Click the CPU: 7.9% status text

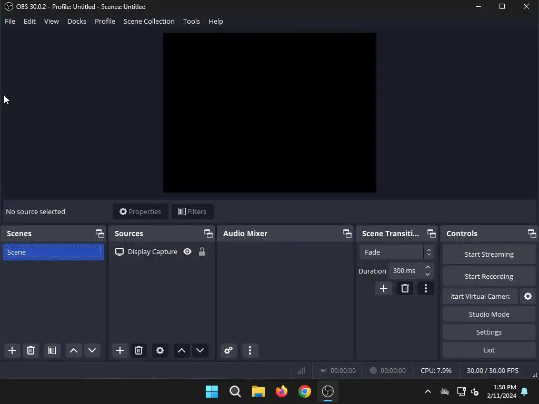coord(436,371)
